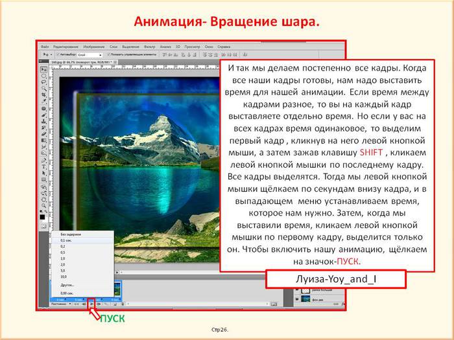
Task: Select the Crop tool
Action: [x=43, y=94]
